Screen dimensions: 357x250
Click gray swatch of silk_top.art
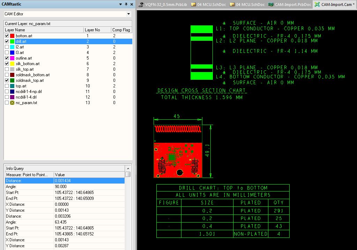point(12,69)
